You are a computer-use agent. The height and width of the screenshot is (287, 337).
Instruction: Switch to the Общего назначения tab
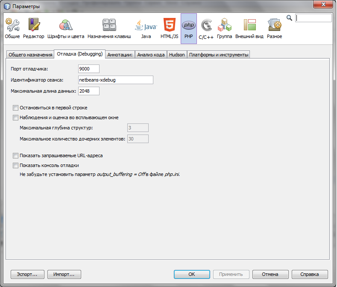30,55
